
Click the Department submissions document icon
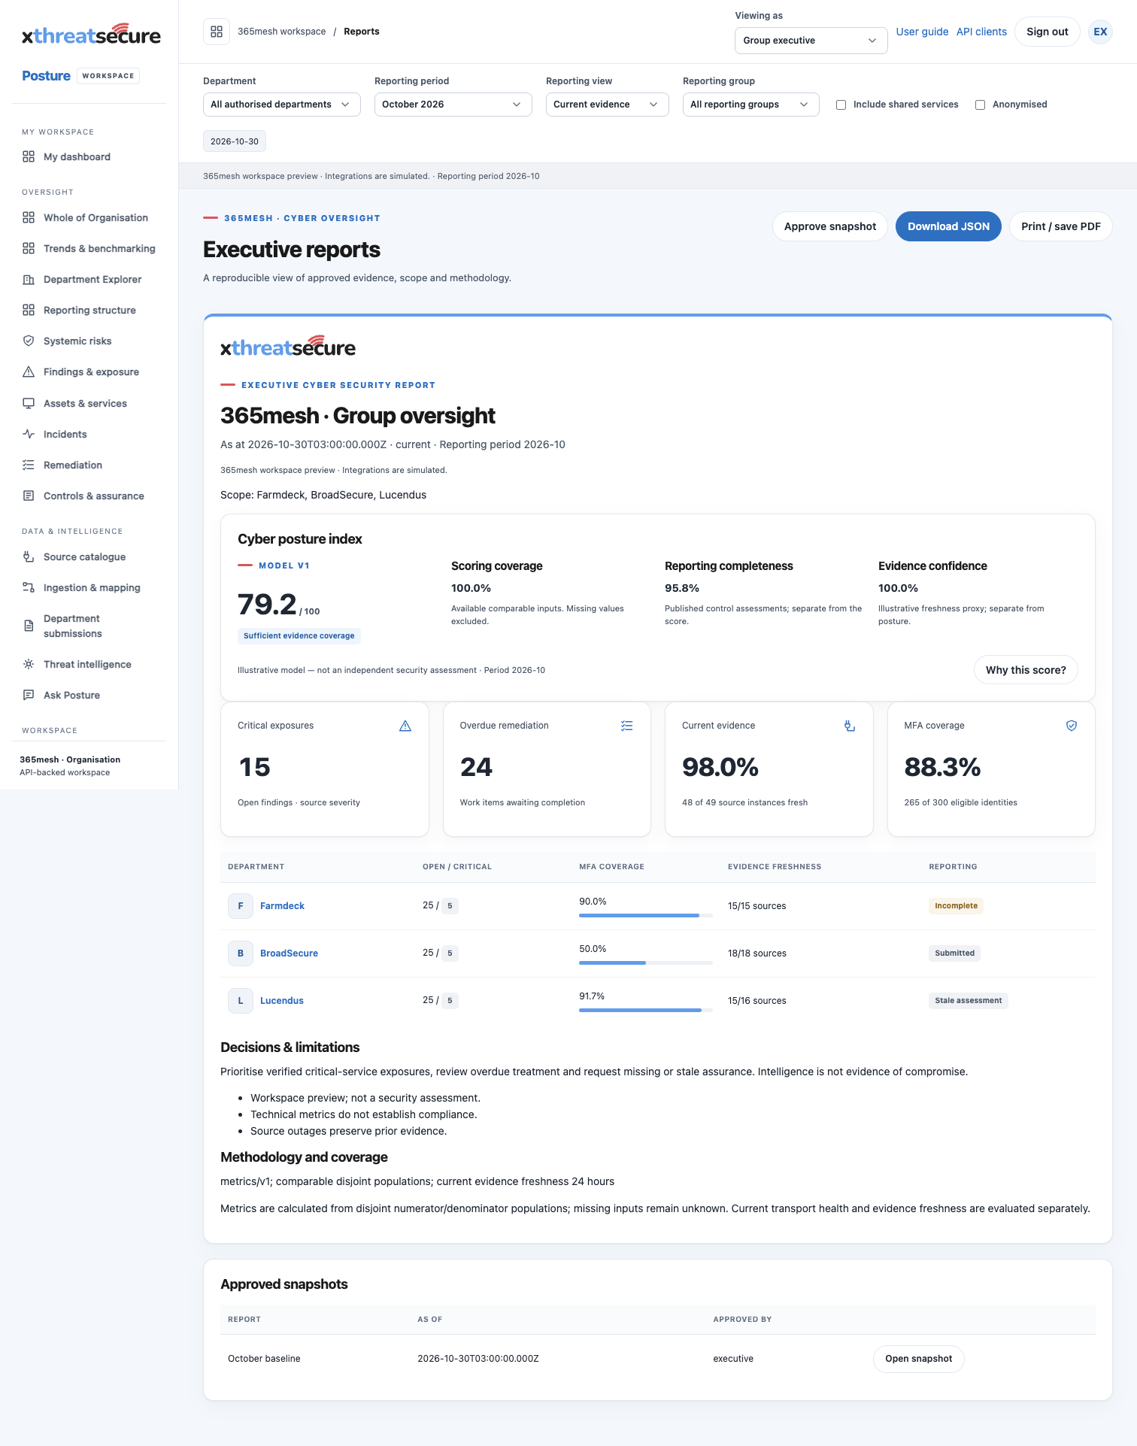[x=29, y=626]
